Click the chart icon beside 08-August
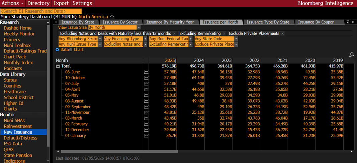Image resolution: width=357 pixels, height=163 pixels. click(146, 101)
